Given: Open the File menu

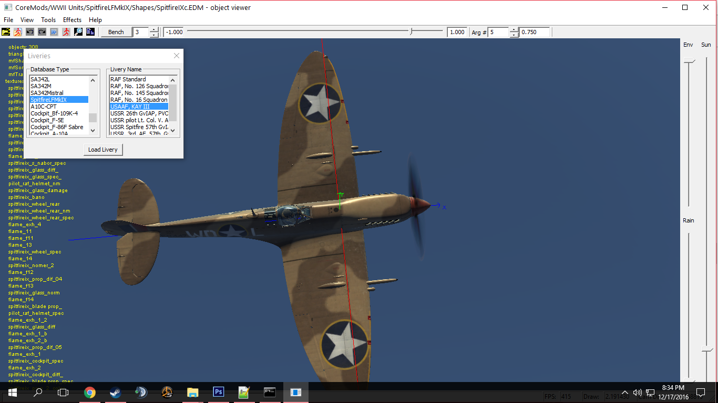Looking at the screenshot, I should pos(8,20).
